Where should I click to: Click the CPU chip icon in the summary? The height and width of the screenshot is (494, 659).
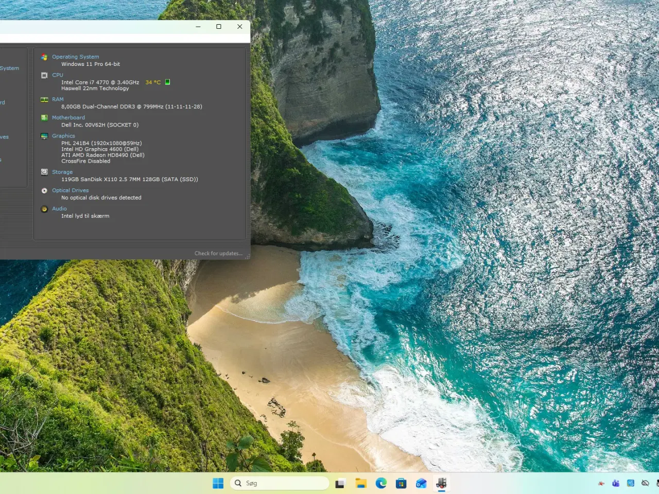(44, 75)
